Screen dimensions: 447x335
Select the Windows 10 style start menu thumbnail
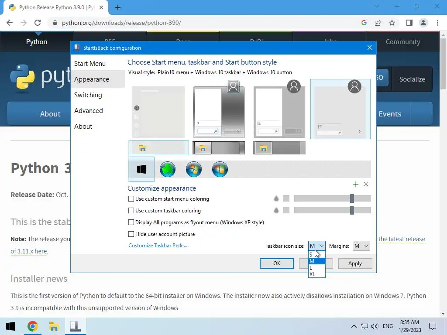pyautogui.click(x=158, y=112)
